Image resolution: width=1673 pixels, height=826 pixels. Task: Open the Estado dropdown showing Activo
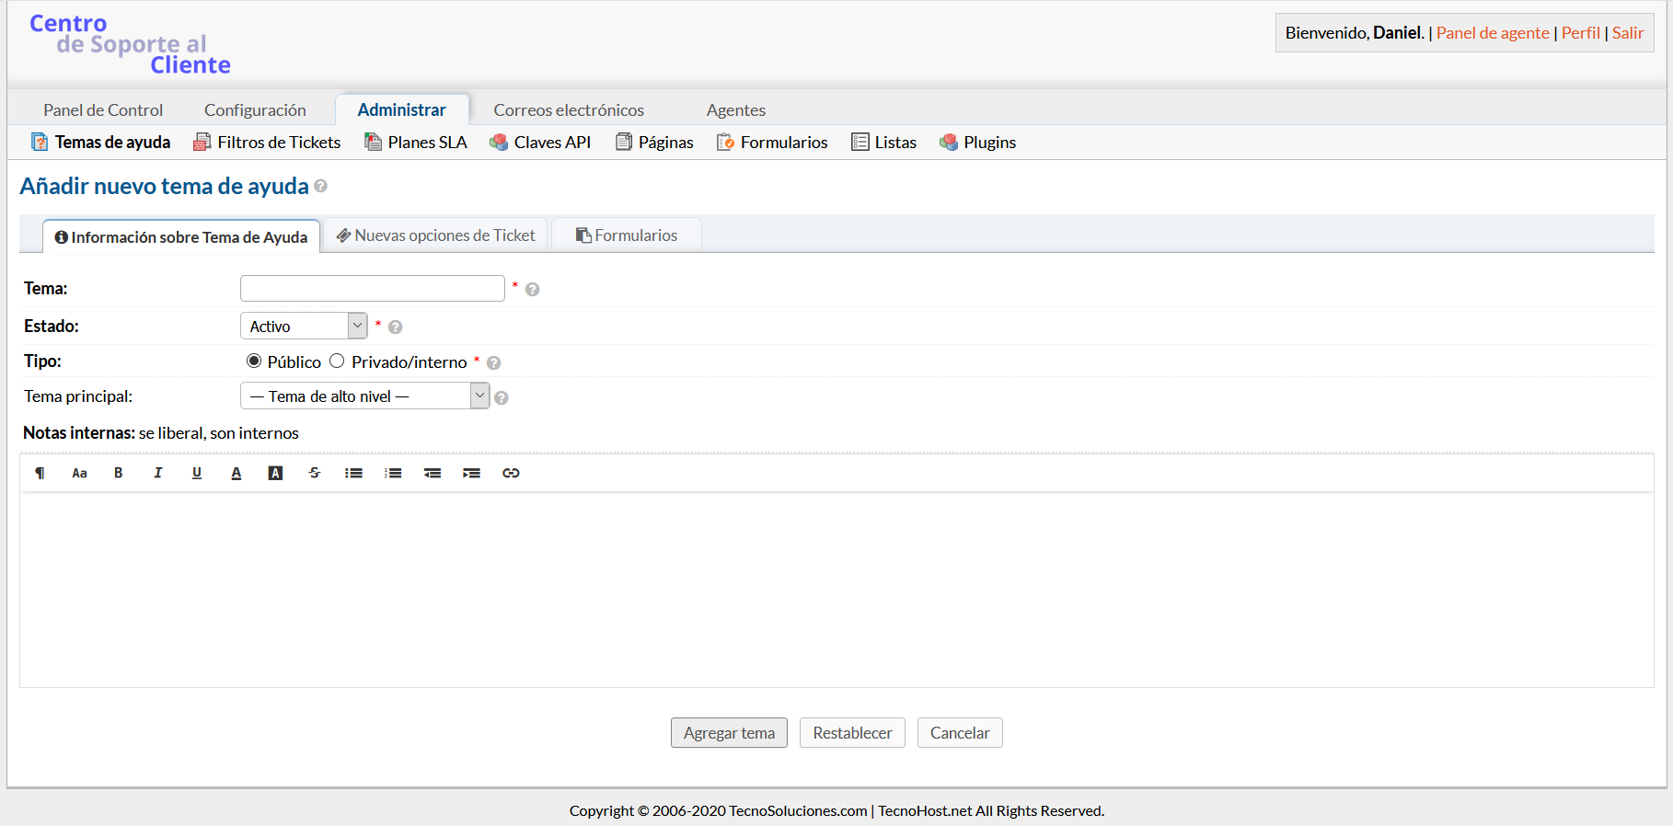(304, 327)
